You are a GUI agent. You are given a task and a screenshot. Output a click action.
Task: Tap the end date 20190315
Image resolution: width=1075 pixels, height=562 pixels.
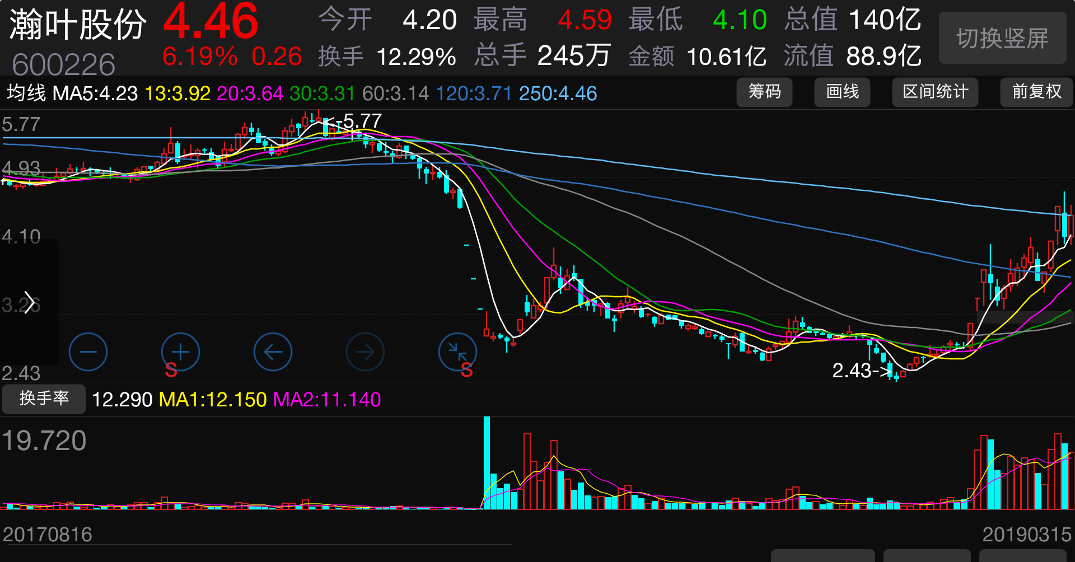point(1027,535)
